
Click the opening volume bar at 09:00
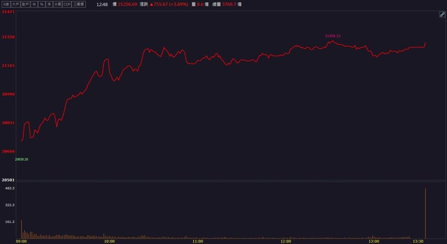pos(21,230)
